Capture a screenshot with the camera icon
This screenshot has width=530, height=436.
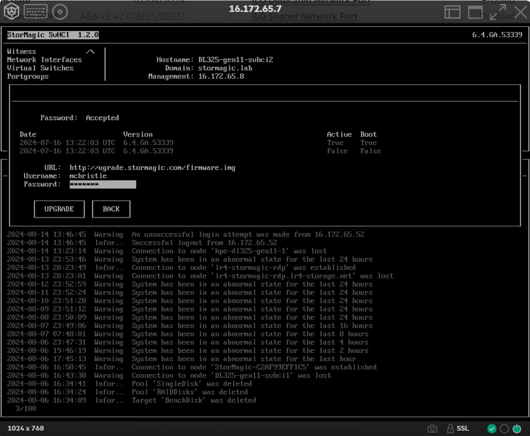[432, 428]
